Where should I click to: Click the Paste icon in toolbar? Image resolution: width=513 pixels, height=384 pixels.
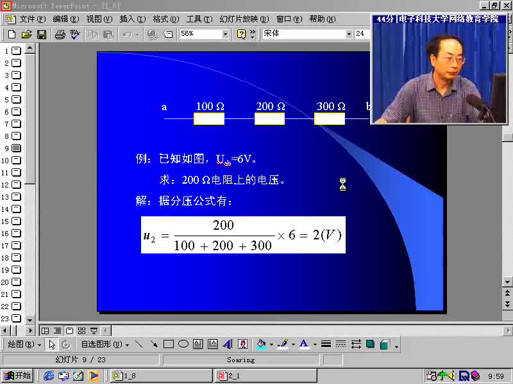[x=108, y=35]
